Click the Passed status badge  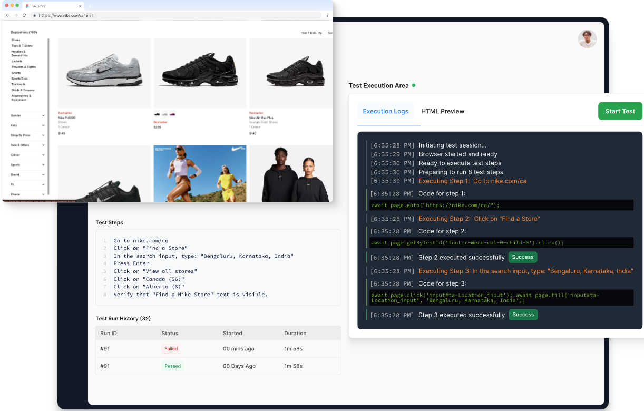coord(173,366)
